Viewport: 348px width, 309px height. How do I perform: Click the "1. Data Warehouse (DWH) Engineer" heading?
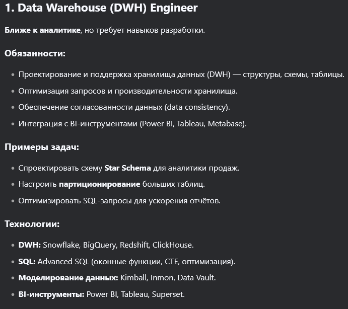(x=101, y=8)
